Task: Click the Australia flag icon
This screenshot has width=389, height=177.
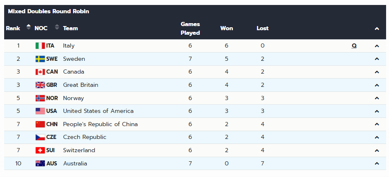Action: (x=40, y=164)
